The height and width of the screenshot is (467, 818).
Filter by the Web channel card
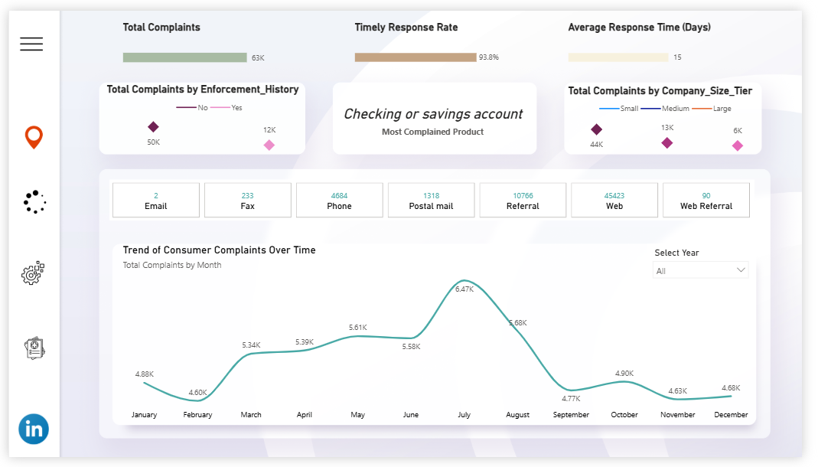614,201
